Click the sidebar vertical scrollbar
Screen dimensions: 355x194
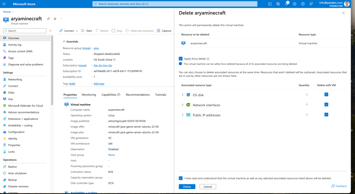[x=52, y=71]
